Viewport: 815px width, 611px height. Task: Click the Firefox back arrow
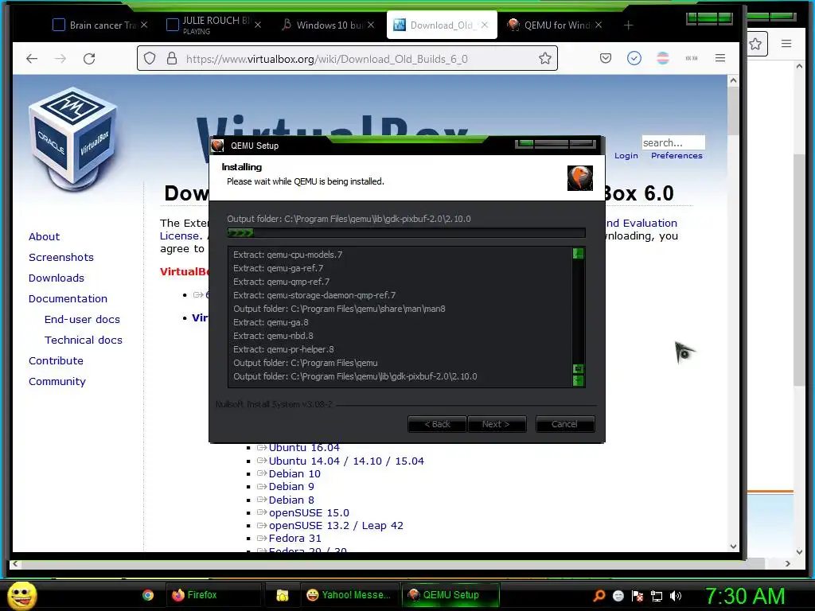point(32,59)
